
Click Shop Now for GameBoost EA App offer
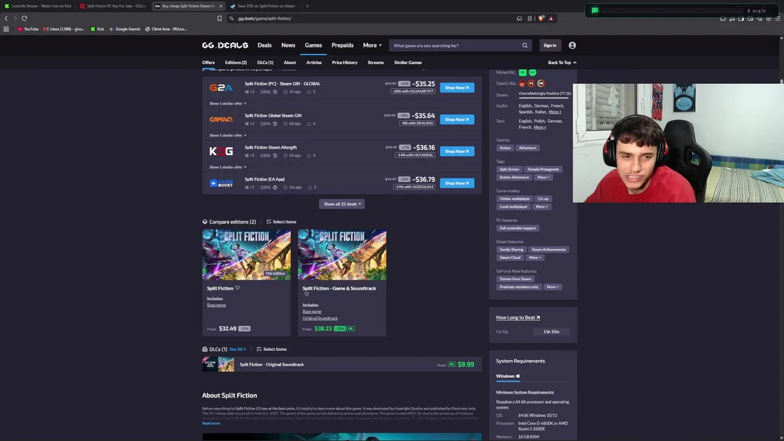(x=457, y=183)
